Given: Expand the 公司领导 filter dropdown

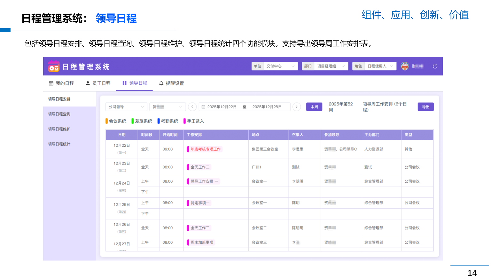Looking at the screenshot, I should click(126, 107).
